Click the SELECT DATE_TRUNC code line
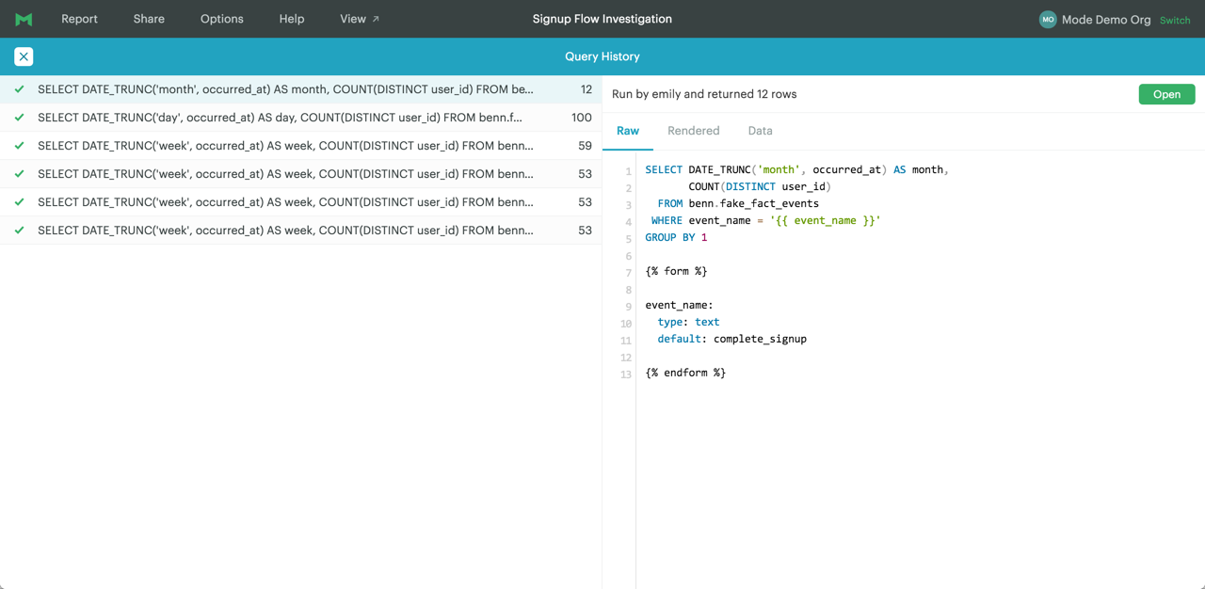The width and height of the screenshot is (1205, 589). (796, 169)
